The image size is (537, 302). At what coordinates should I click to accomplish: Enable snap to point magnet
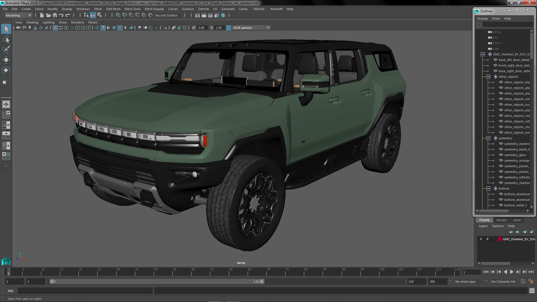tap(131, 15)
